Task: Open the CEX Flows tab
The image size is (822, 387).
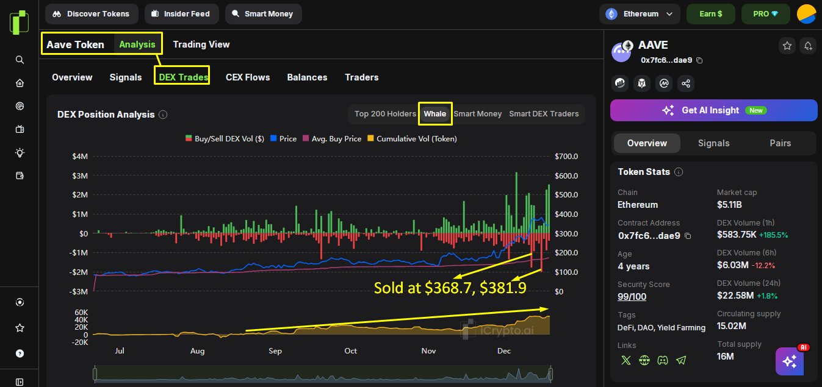Action: click(x=248, y=77)
